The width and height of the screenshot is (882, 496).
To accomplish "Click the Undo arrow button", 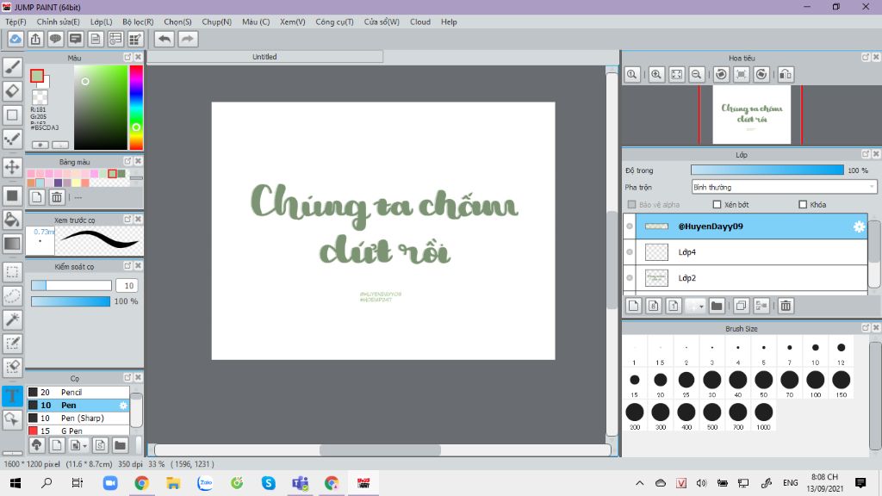I will (x=165, y=39).
